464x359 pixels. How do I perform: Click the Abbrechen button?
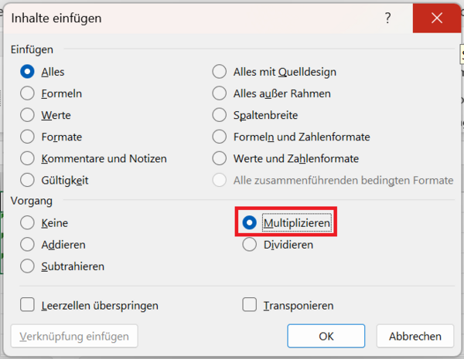(x=415, y=337)
